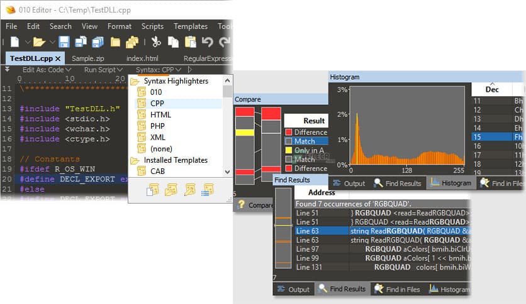Click the Cut scissors icon
Image resolution: width=526 pixels, height=304 pixels.
pyautogui.click(x=156, y=42)
